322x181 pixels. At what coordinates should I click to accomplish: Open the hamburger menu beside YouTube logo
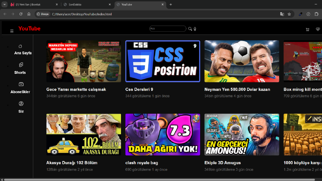click(x=12, y=31)
